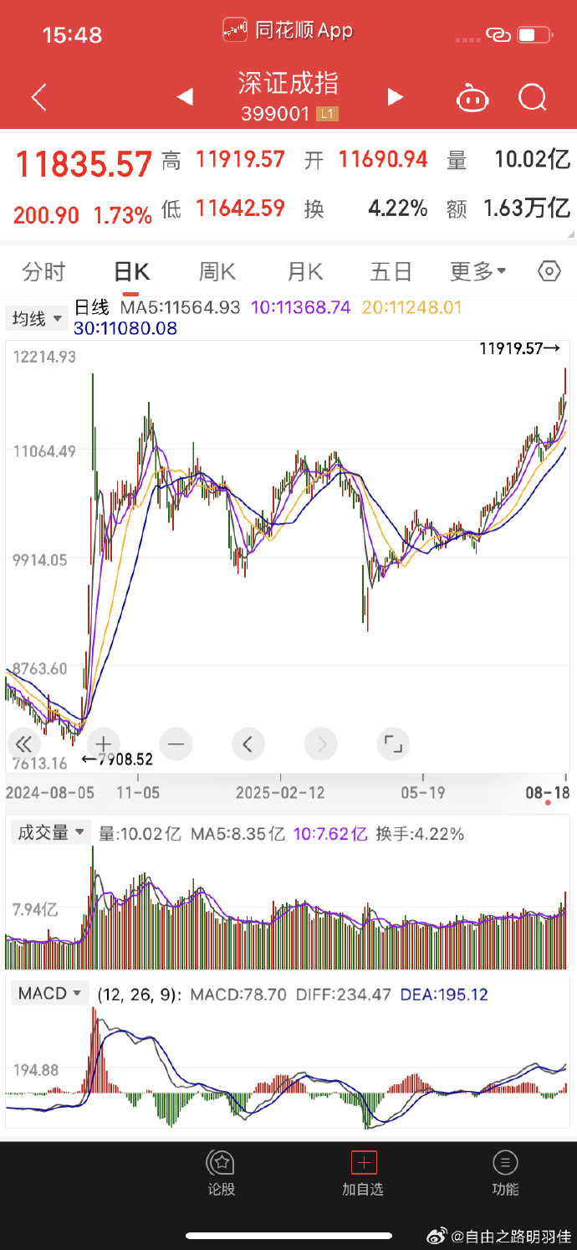Image resolution: width=577 pixels, height=1250 pixels.
Task: Tap 加自选 to add to watchlist
Action: coord(363,1172)
